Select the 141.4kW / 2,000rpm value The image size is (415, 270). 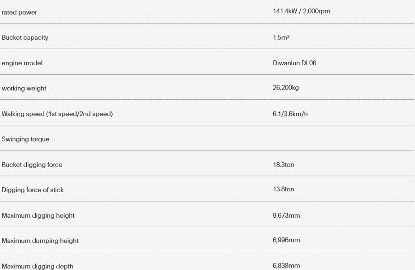(x=302, y=11)
